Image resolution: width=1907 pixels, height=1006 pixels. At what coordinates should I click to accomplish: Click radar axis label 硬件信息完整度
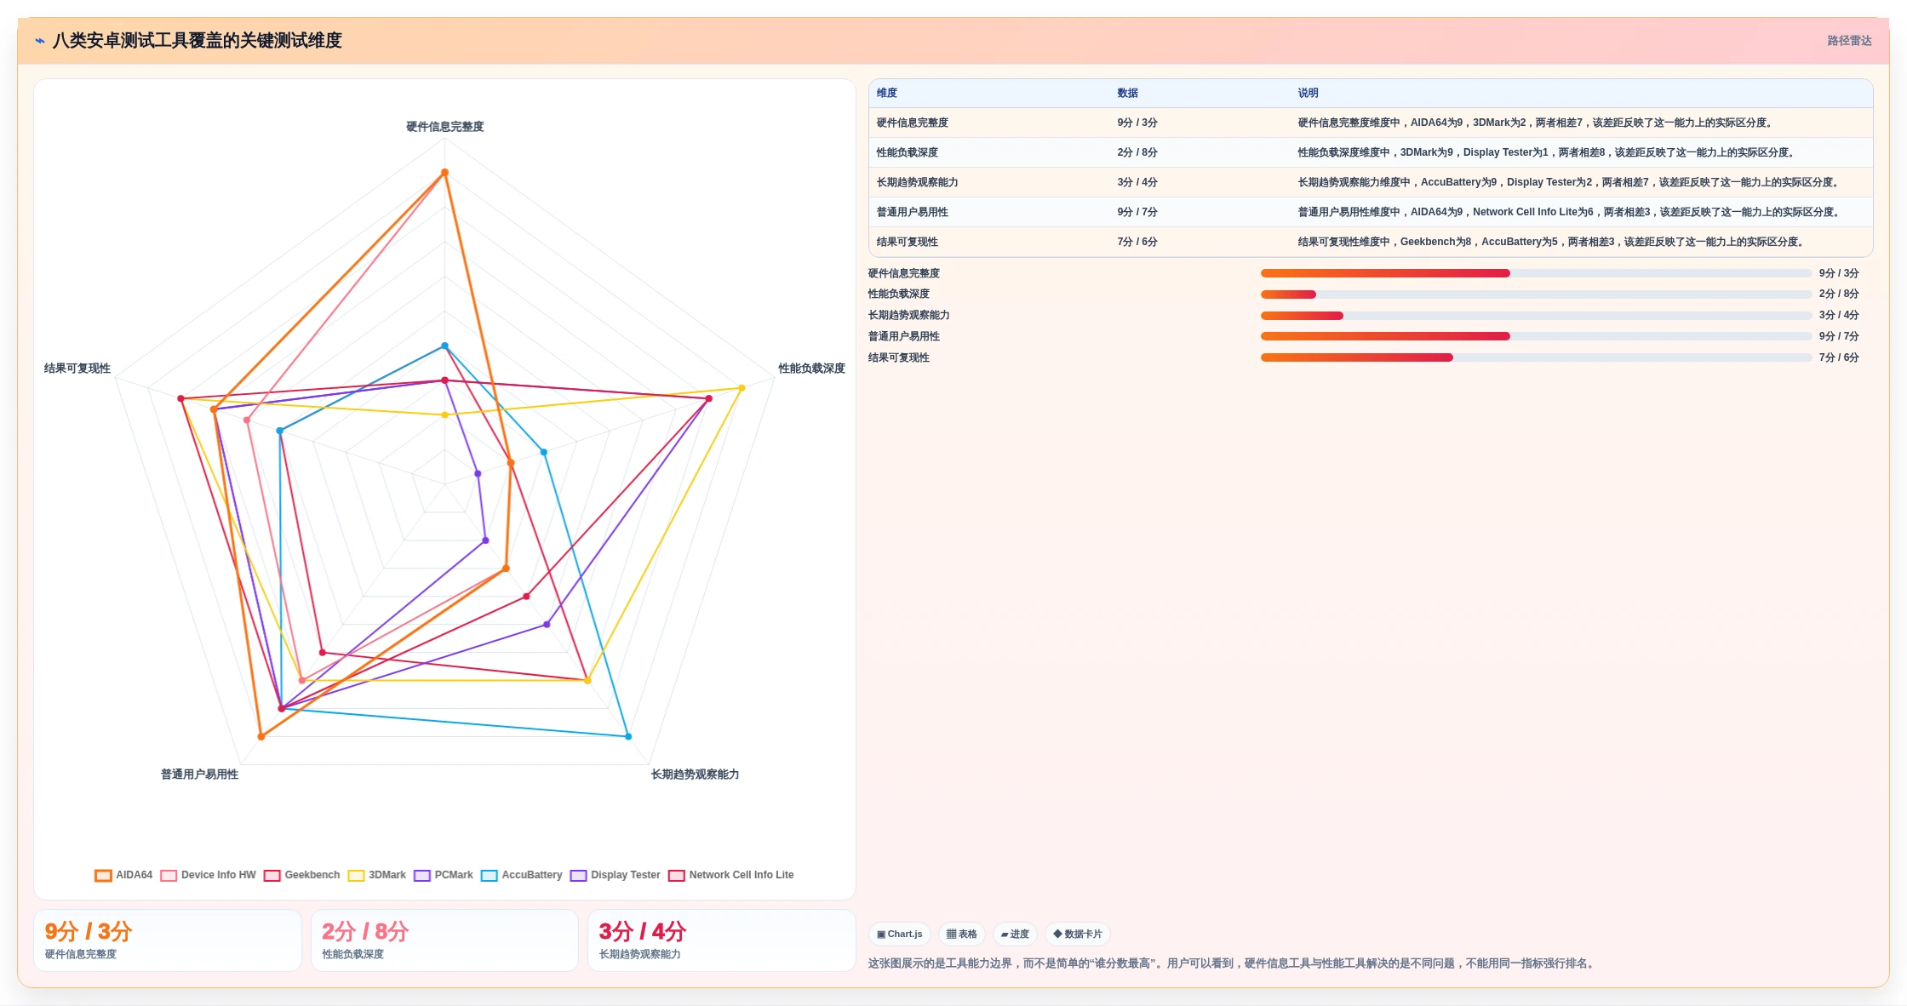[x=444, y=127]
